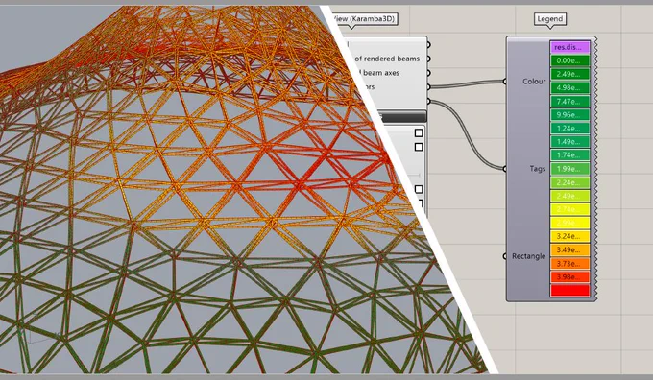
Task: Click the Tags input of Legend component
Action: pyautogui.click(x=537, y=169)
